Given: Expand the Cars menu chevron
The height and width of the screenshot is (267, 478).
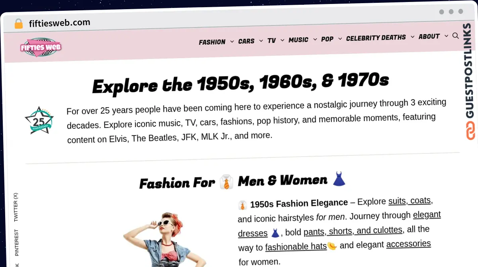Looking at the screenshot, I should [261, 41].
